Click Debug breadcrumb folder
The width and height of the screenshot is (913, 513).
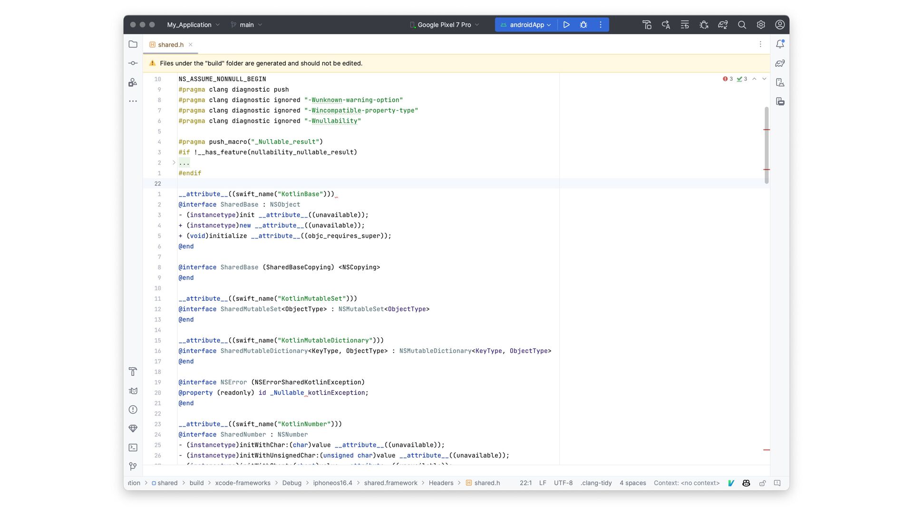[291, 483]
